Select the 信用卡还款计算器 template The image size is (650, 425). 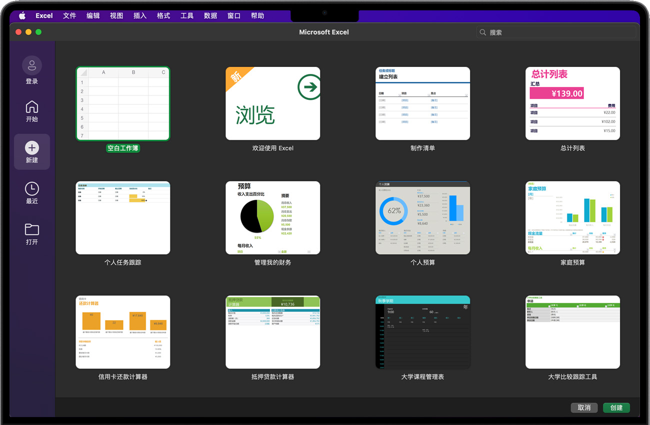coord(123,332)
